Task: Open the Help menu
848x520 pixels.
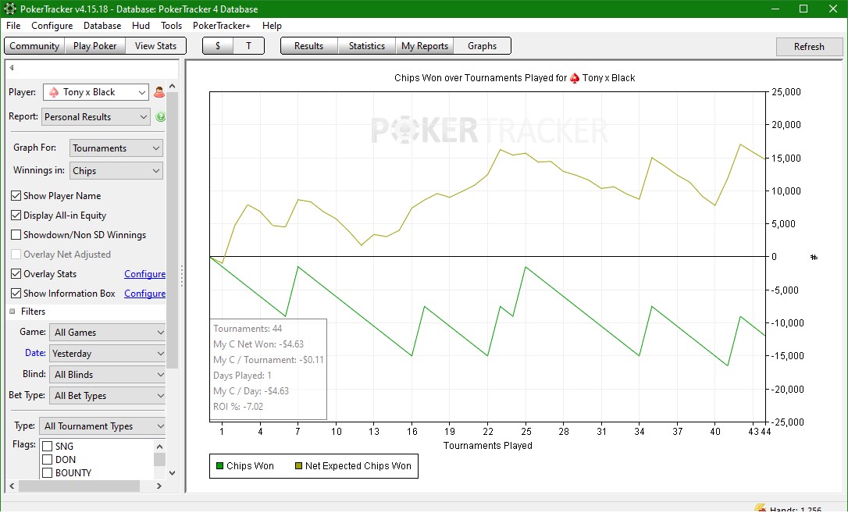Action: click(x=272, y=26)
